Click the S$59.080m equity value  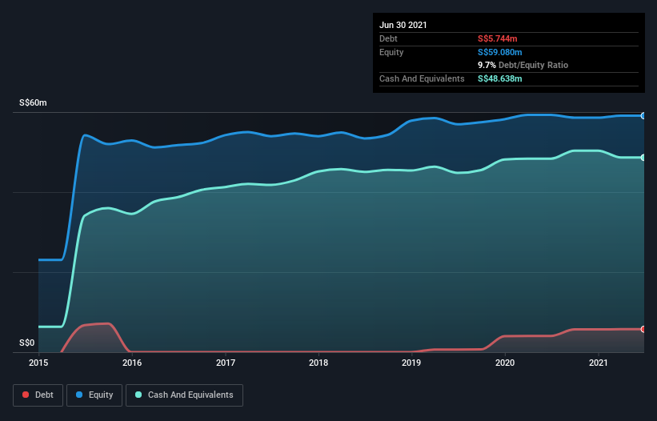[500, 52]
